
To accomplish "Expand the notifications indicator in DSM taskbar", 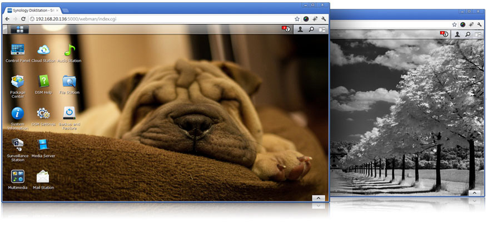I will 286,29.
